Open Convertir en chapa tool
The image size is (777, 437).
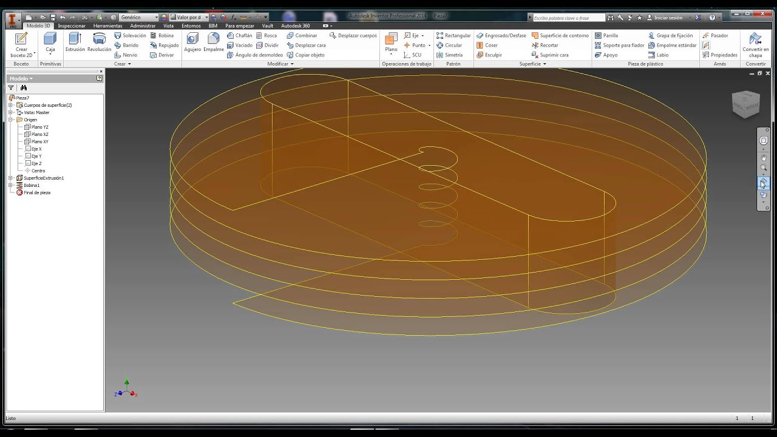pos(755,45)
